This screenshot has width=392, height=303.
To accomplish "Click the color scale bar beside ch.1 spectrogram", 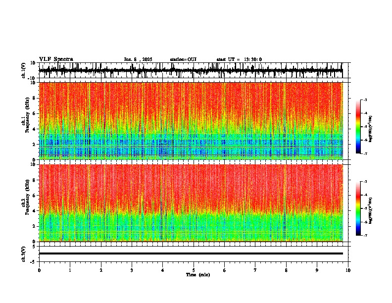I will [x=358, y=127].
